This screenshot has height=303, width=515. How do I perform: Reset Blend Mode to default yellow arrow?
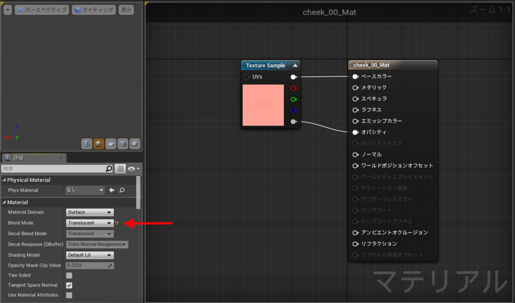(117, 223)
